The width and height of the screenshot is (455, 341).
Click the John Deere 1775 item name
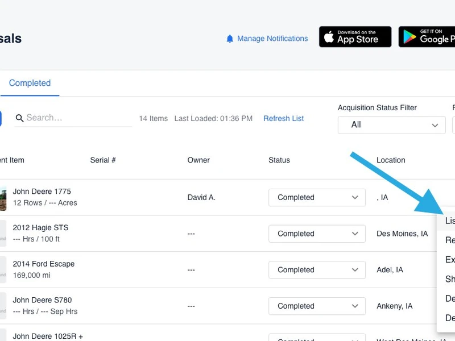click(42, 192)
